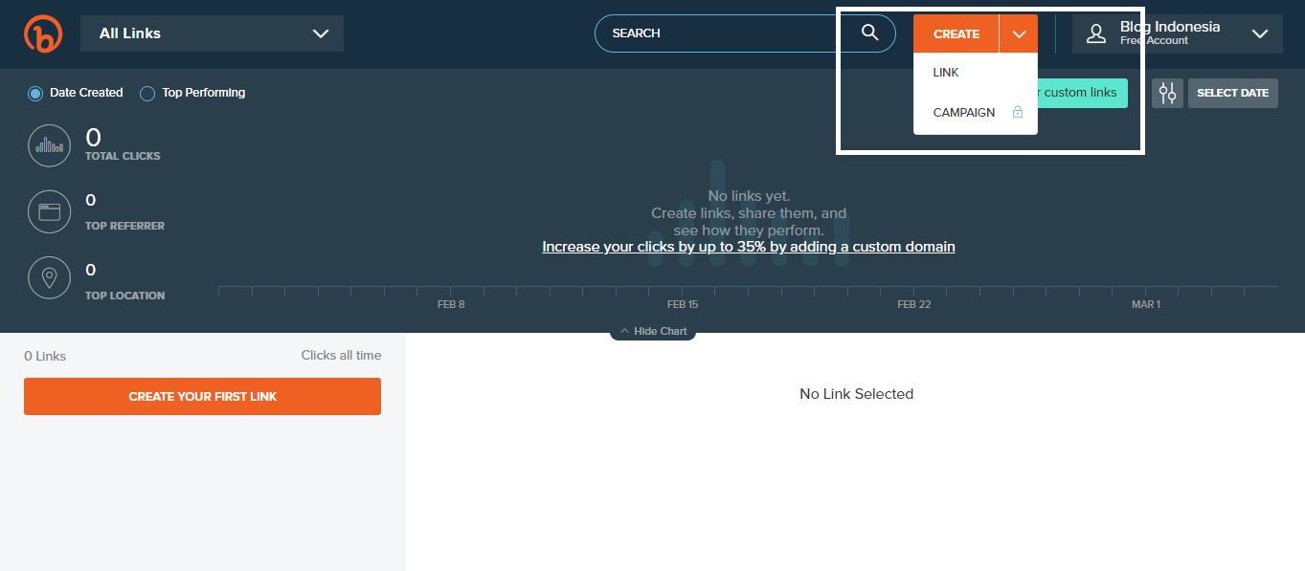
Task: Collapse the chart with Hide Chart
Action: pos(653,331)
